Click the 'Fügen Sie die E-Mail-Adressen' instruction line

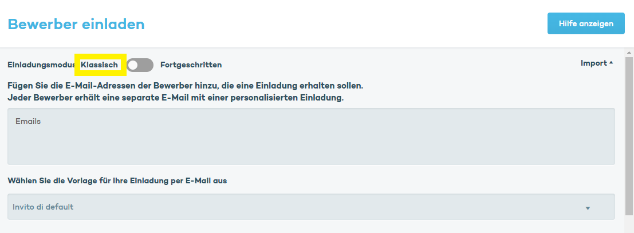coord(186,86)
